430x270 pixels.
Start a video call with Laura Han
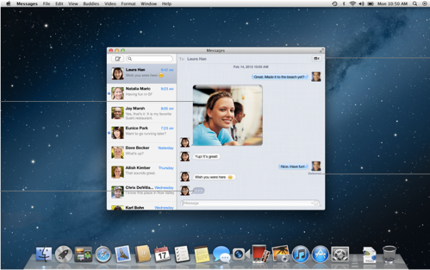pyautogui.click(x=316, y=59)
